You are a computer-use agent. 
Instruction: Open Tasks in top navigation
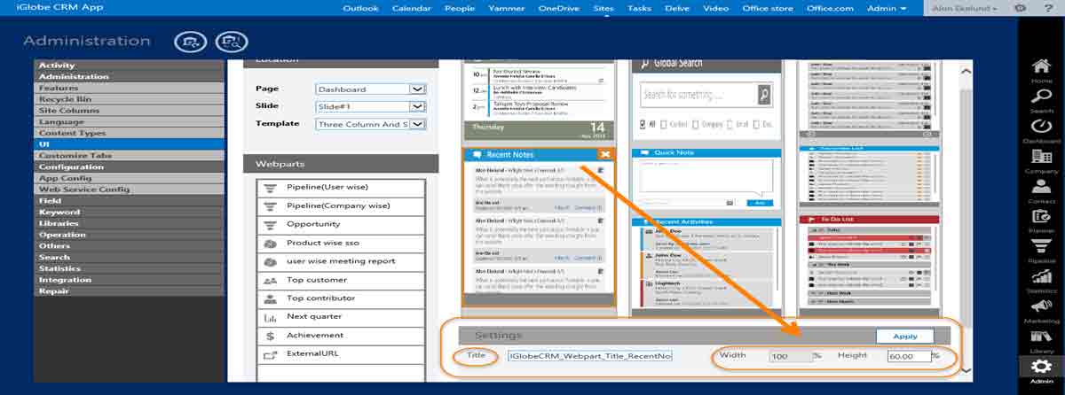(x=639, y=8)
